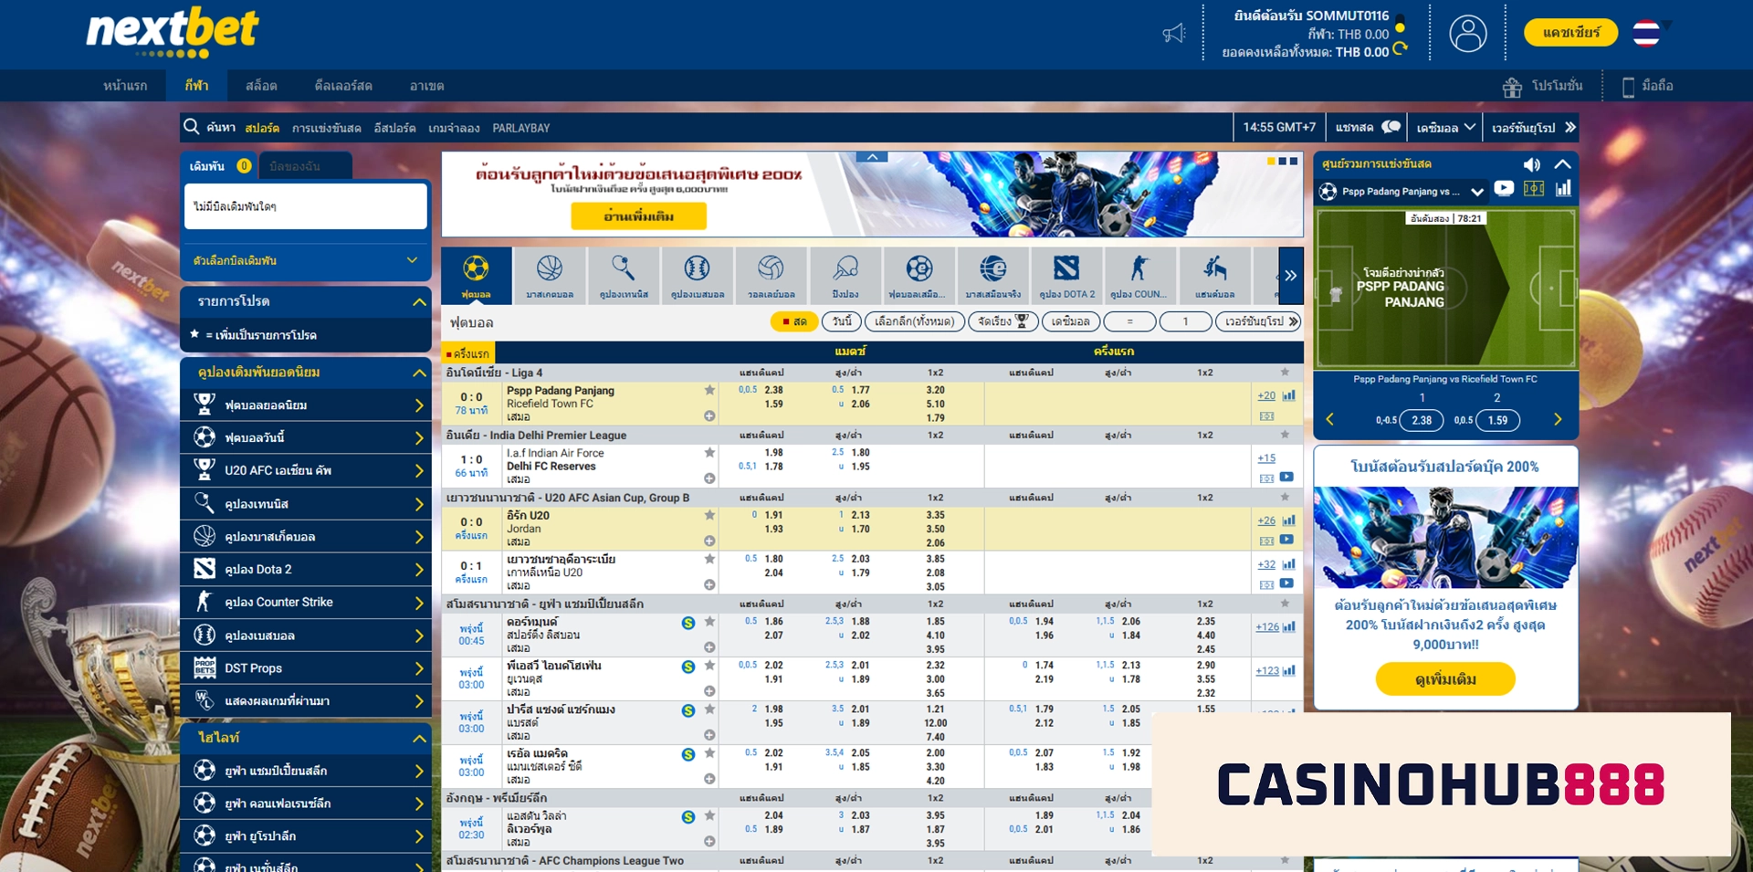This screenshot has height=872, width=1753.
Task: Open the slots main menu tab
Action: coord(261,86)
